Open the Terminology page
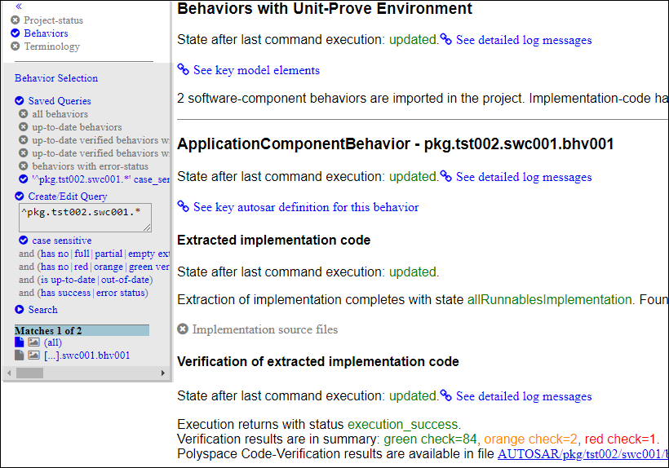 pos(51,46)
